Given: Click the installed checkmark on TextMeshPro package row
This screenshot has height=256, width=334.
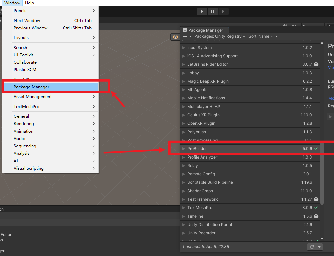Looking at the screenshot, I should (x=316, y=207).
